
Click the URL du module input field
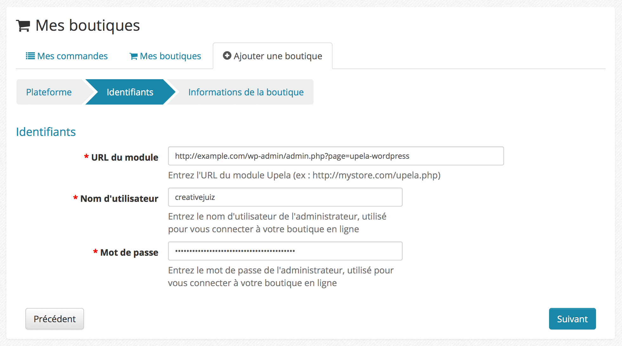[x=336, y=156]
